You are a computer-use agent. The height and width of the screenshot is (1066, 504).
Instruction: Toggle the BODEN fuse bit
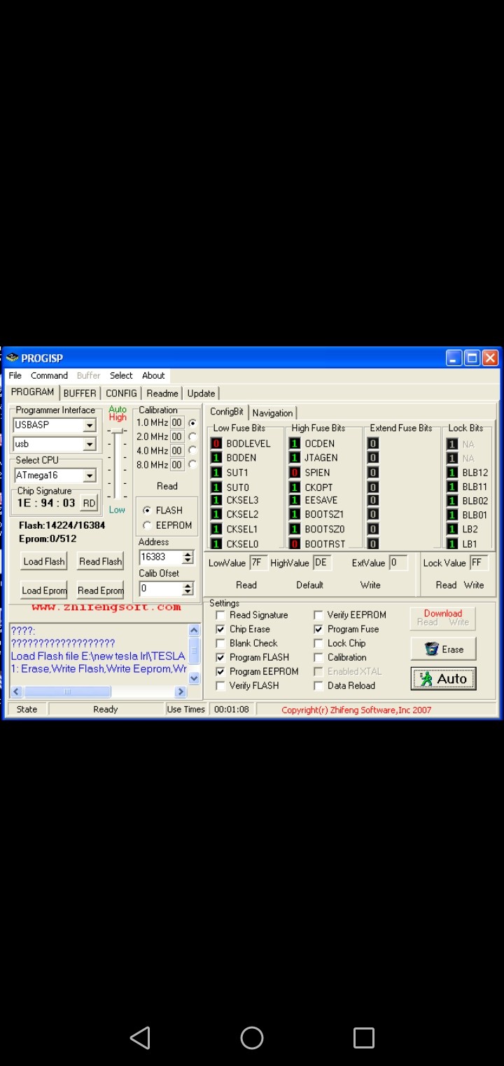point(217,458)
